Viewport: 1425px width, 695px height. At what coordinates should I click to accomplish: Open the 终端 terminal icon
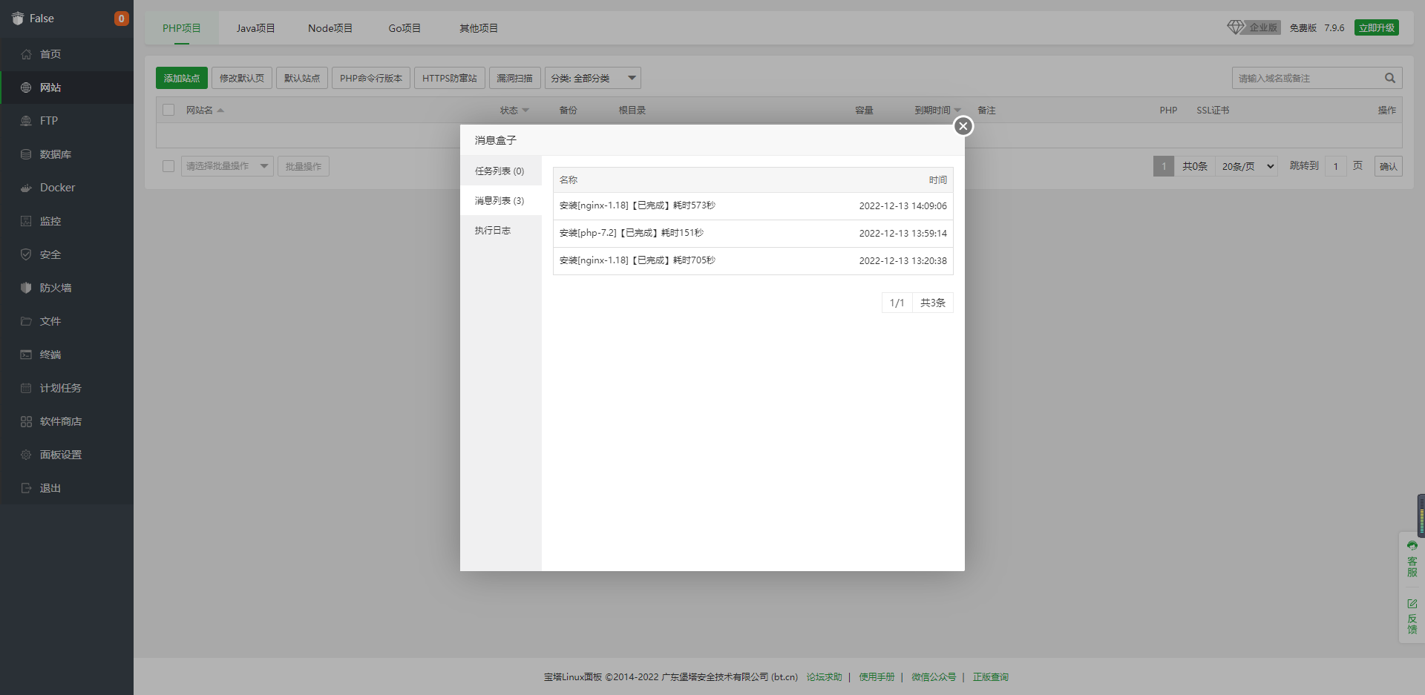click(26, 355)
